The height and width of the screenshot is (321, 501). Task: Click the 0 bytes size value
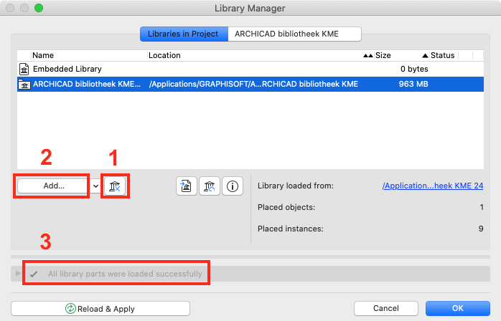click(414, 69)
